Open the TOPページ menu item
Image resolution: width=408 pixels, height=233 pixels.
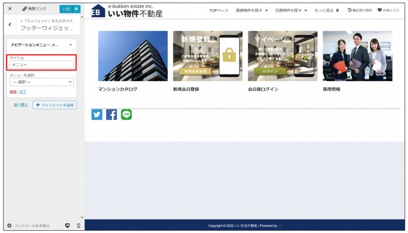(219, 10)
